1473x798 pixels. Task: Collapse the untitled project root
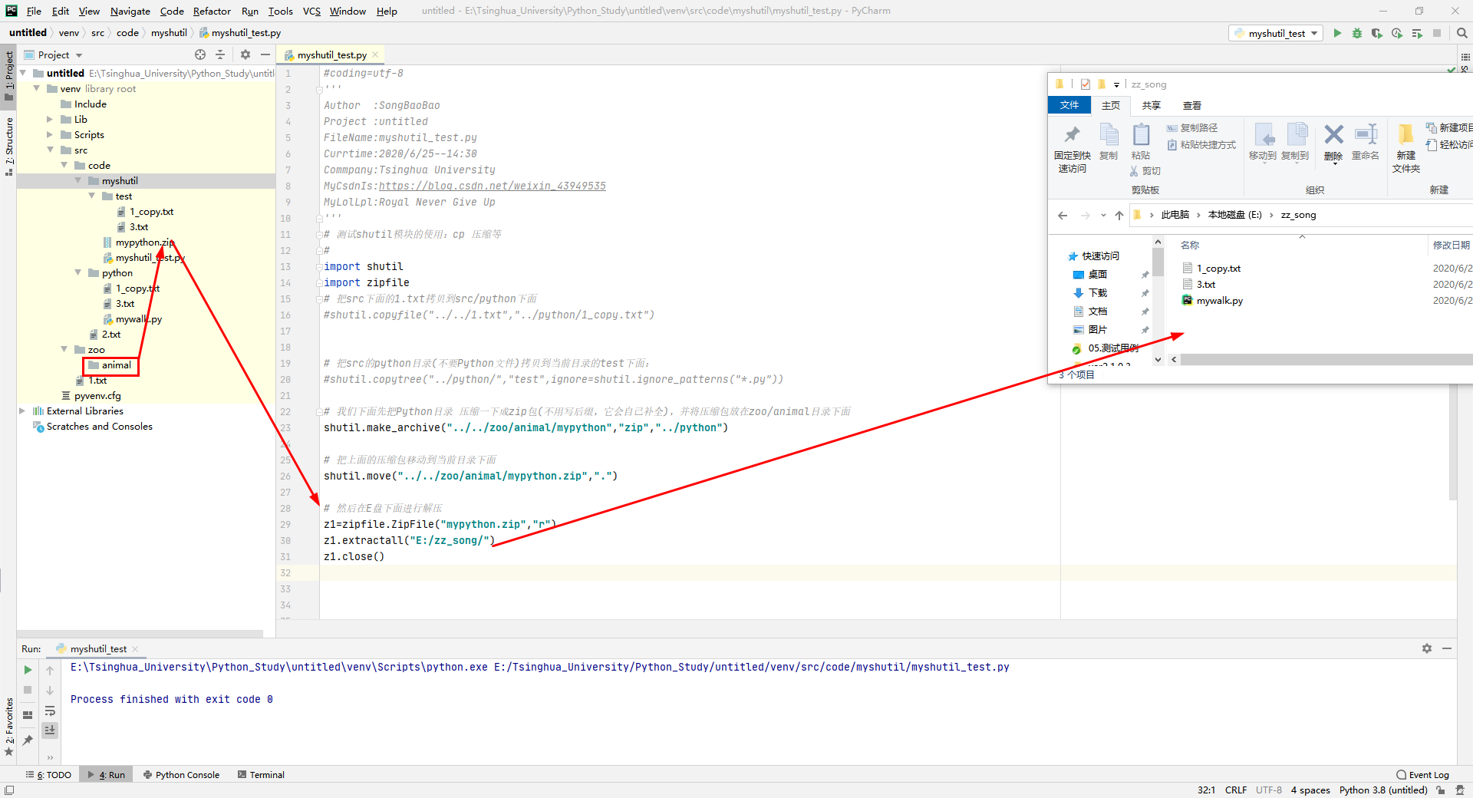click(22, 73)
